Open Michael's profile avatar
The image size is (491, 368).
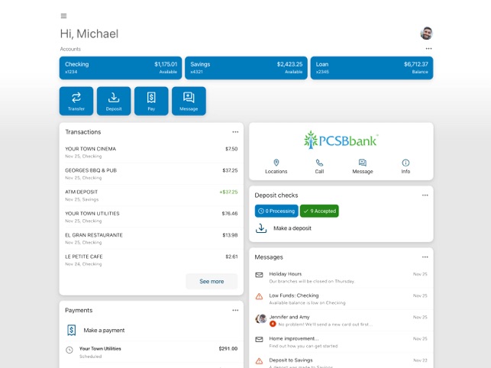click(x=426, y=33)
